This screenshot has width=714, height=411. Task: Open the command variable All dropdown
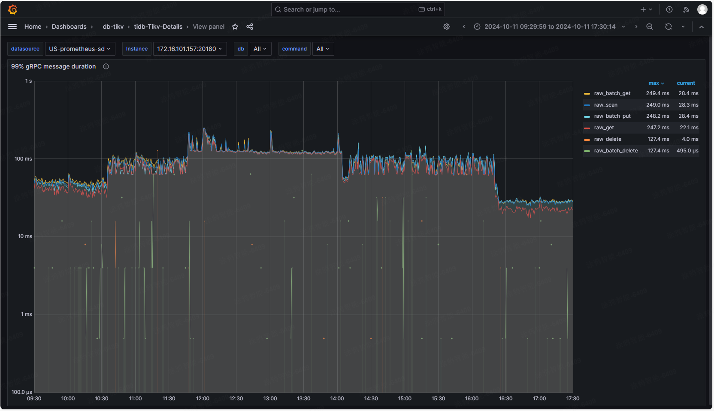coord(323,49)
